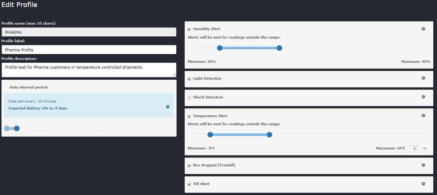Open the Tilt Alert help icon

click(x=423, y=184)
